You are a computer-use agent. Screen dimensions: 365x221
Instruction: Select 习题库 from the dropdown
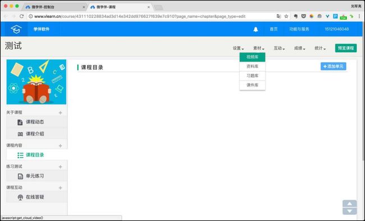(x=252, y=76)
